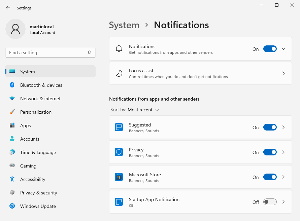Select System in the sidebar
300x221 pixels.
(x=51, y=72)
